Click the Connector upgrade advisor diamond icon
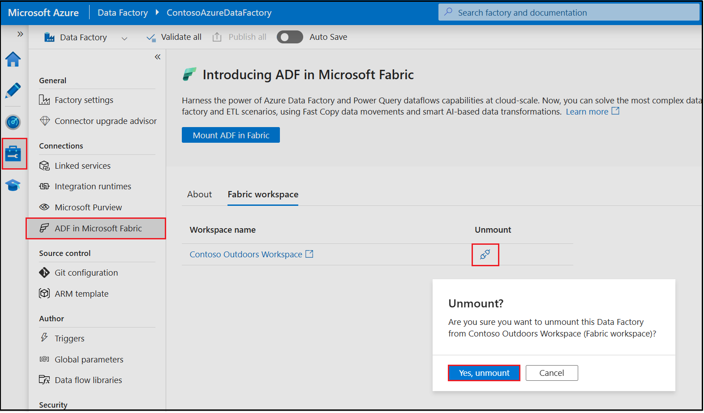 click(x=45, y=121)
